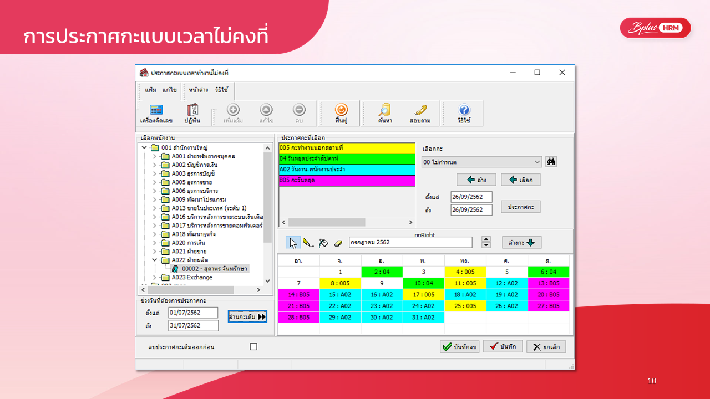
Task: Click the เลือก select button
Action: (x=520, y=180)
